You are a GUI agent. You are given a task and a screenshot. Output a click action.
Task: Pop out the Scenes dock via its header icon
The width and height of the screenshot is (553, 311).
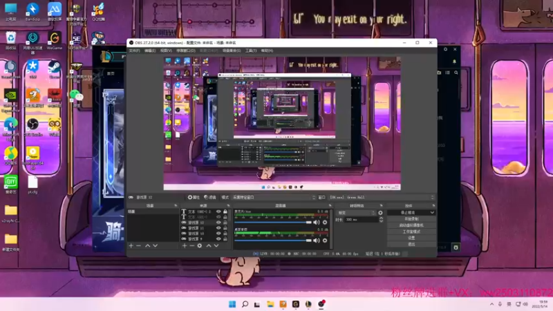(176, 205)
